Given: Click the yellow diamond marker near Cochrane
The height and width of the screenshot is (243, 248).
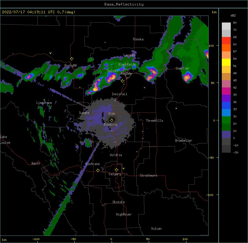Looking at the screenshot, I should [x=98, y=170].
